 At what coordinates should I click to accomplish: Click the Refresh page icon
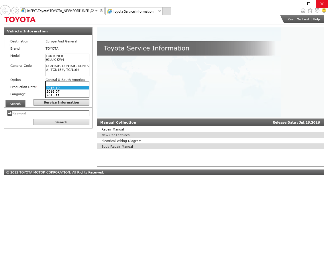(x=101, y=11)
